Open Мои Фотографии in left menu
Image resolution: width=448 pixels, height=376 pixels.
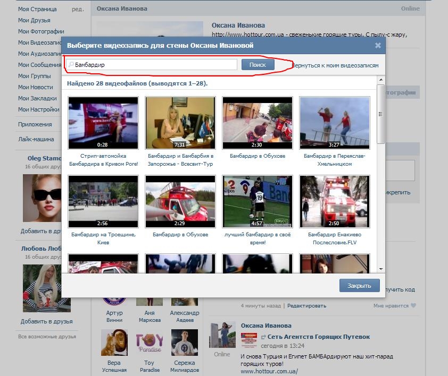pyautogui.click(x=41, y=31)
